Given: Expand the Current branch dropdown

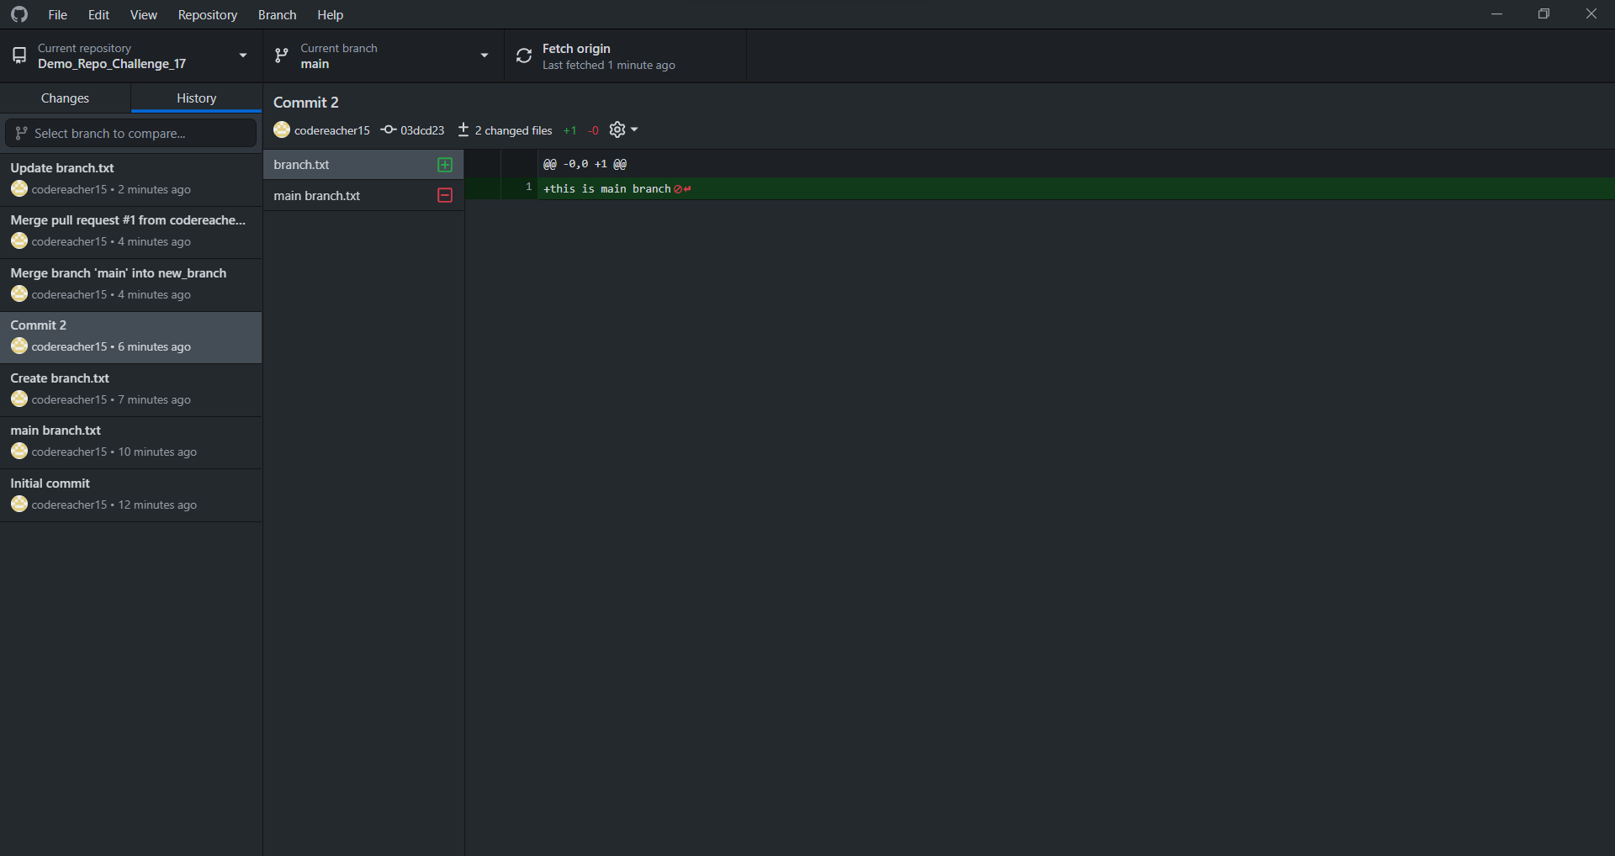Looking at the screenshot, I should coord(484,55).
